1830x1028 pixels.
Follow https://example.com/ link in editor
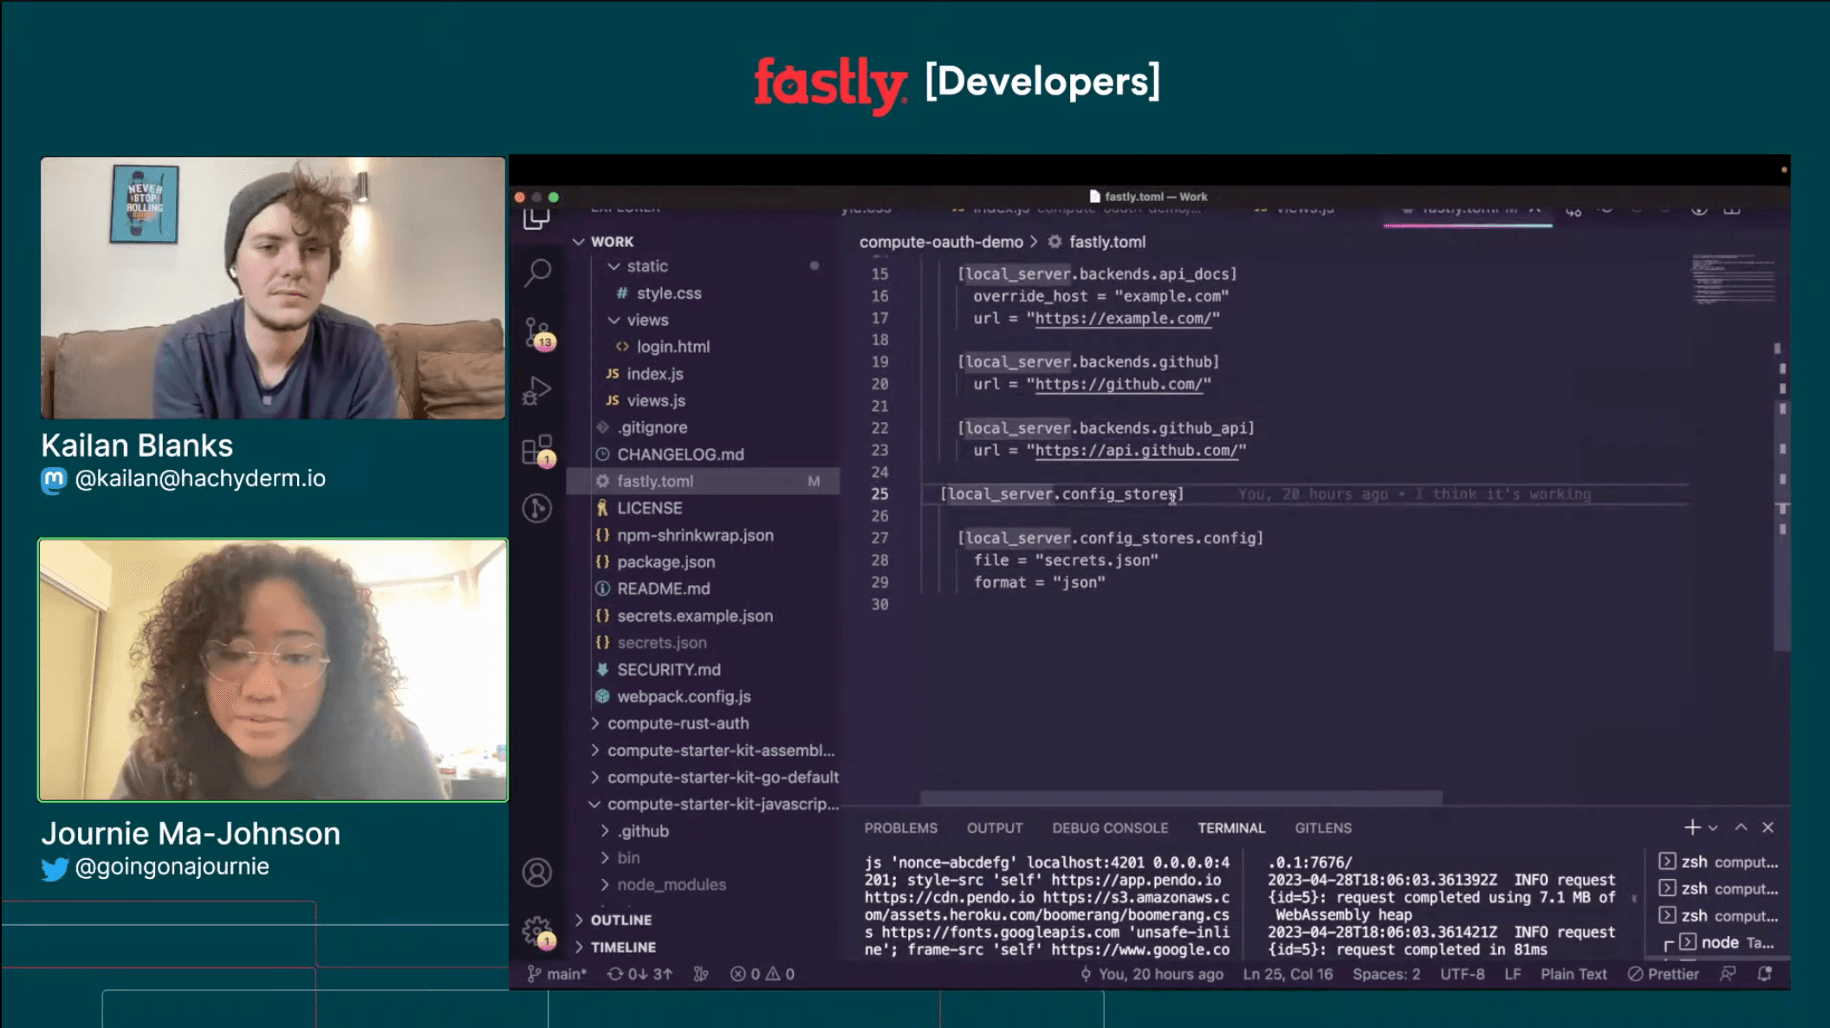(1123, 318)
